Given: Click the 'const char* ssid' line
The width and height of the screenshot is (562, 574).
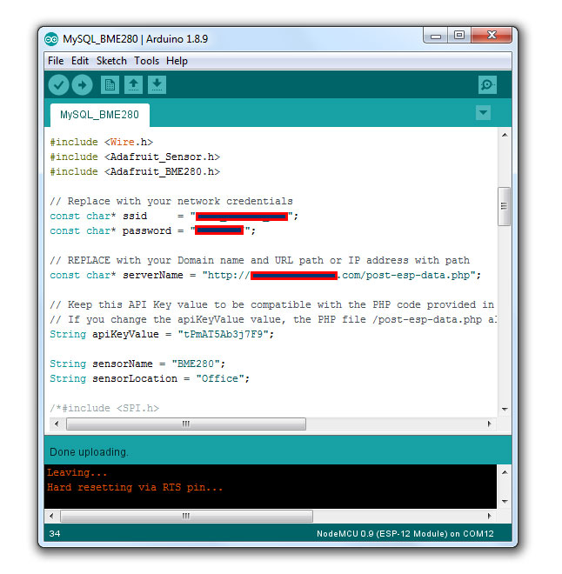Looking at the screenshot, I should pos(174,216).
